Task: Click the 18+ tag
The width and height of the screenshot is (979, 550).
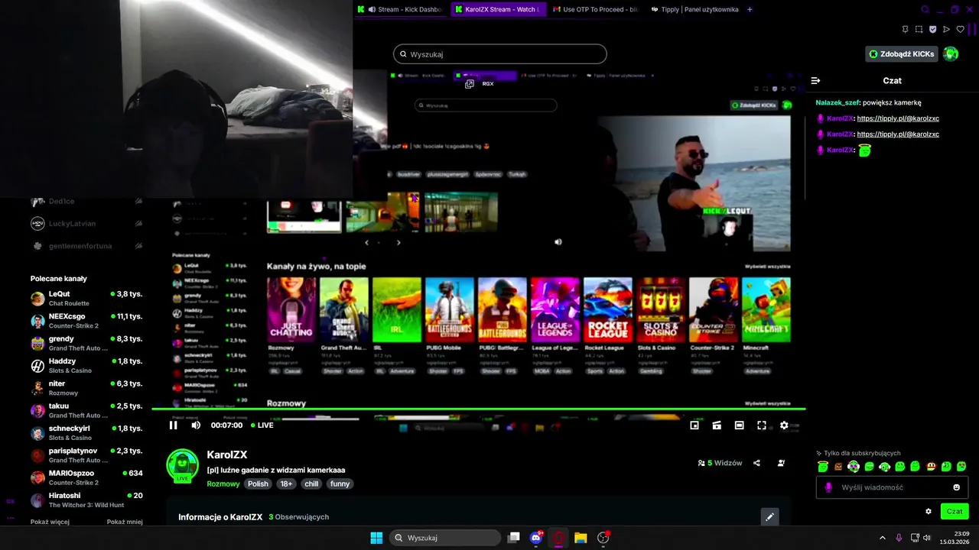Action: pos(286,484)
